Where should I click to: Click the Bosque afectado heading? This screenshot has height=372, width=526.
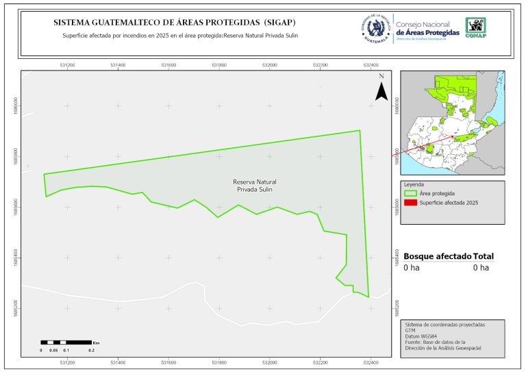click(x=437, y=256)
